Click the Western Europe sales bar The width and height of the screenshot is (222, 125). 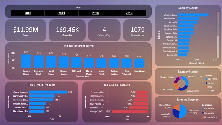point(193,15)
